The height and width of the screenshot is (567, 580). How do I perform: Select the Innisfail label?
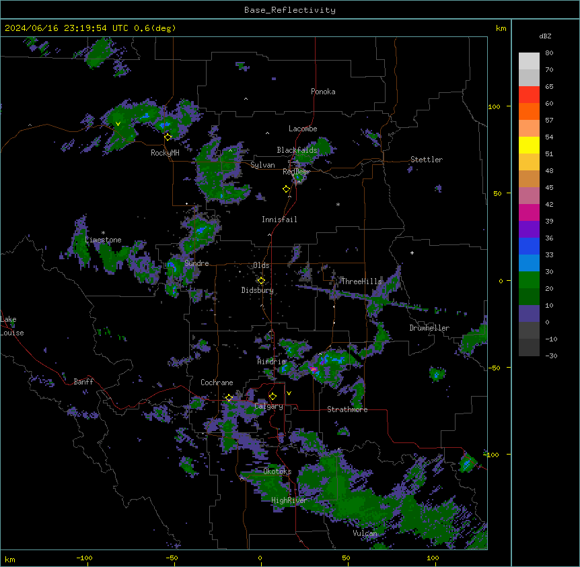click(279, 220)
